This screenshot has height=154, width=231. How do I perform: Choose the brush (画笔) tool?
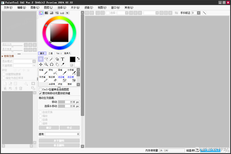62,72
